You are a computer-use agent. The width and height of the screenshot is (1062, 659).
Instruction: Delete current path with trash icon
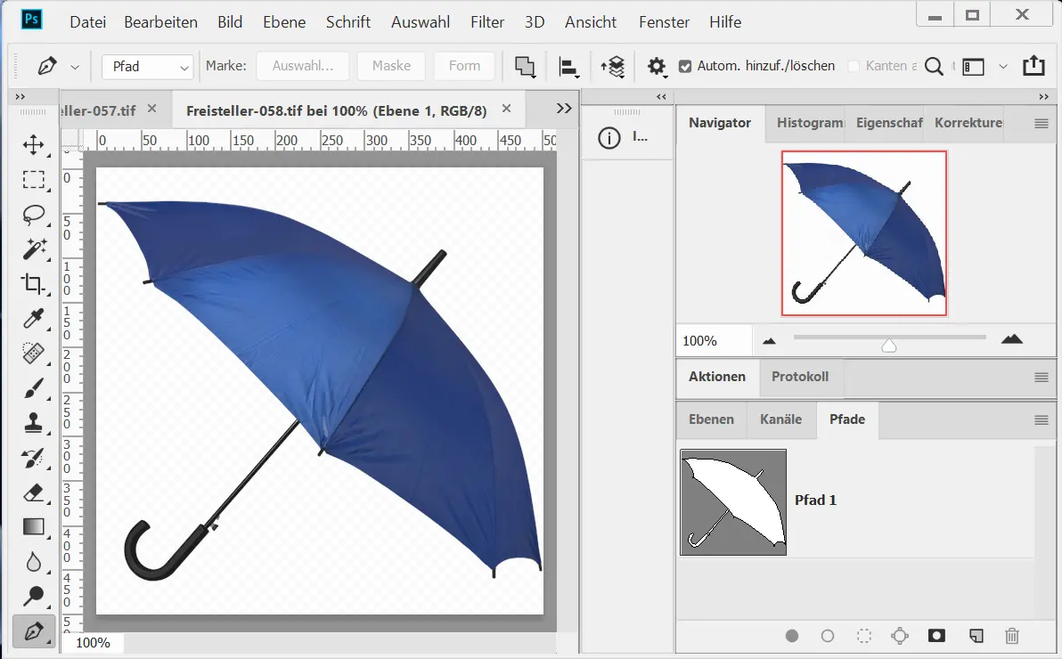click(x=1011, y=636)
